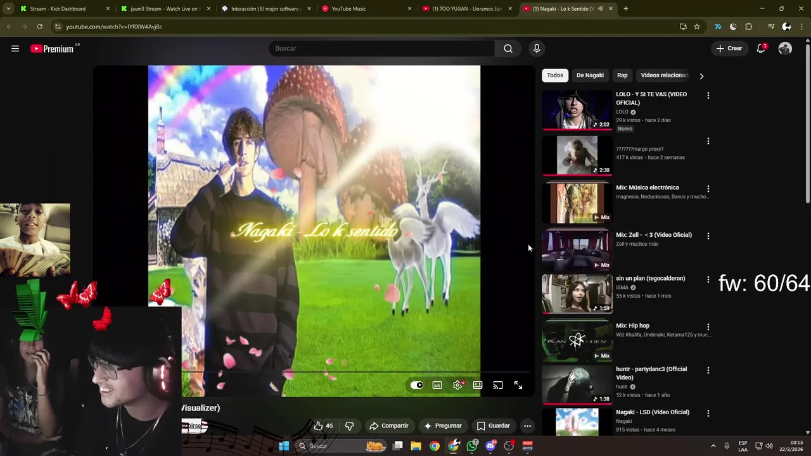The image size is (811, 456).
Task: Click the Preguntar button
Action: 443,426
